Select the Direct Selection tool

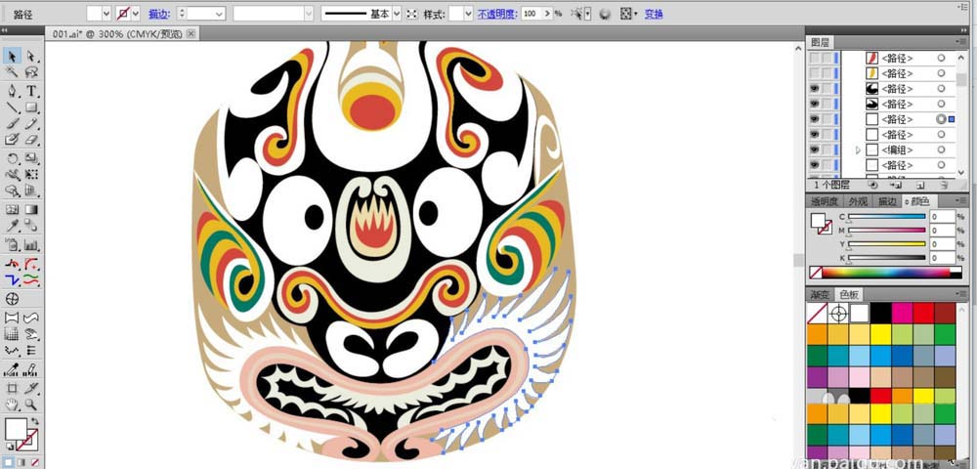tap(32, 56)
